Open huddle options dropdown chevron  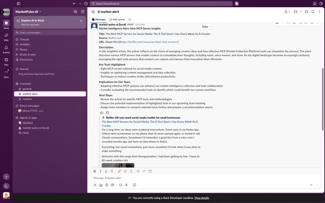[x=301, y=12]
